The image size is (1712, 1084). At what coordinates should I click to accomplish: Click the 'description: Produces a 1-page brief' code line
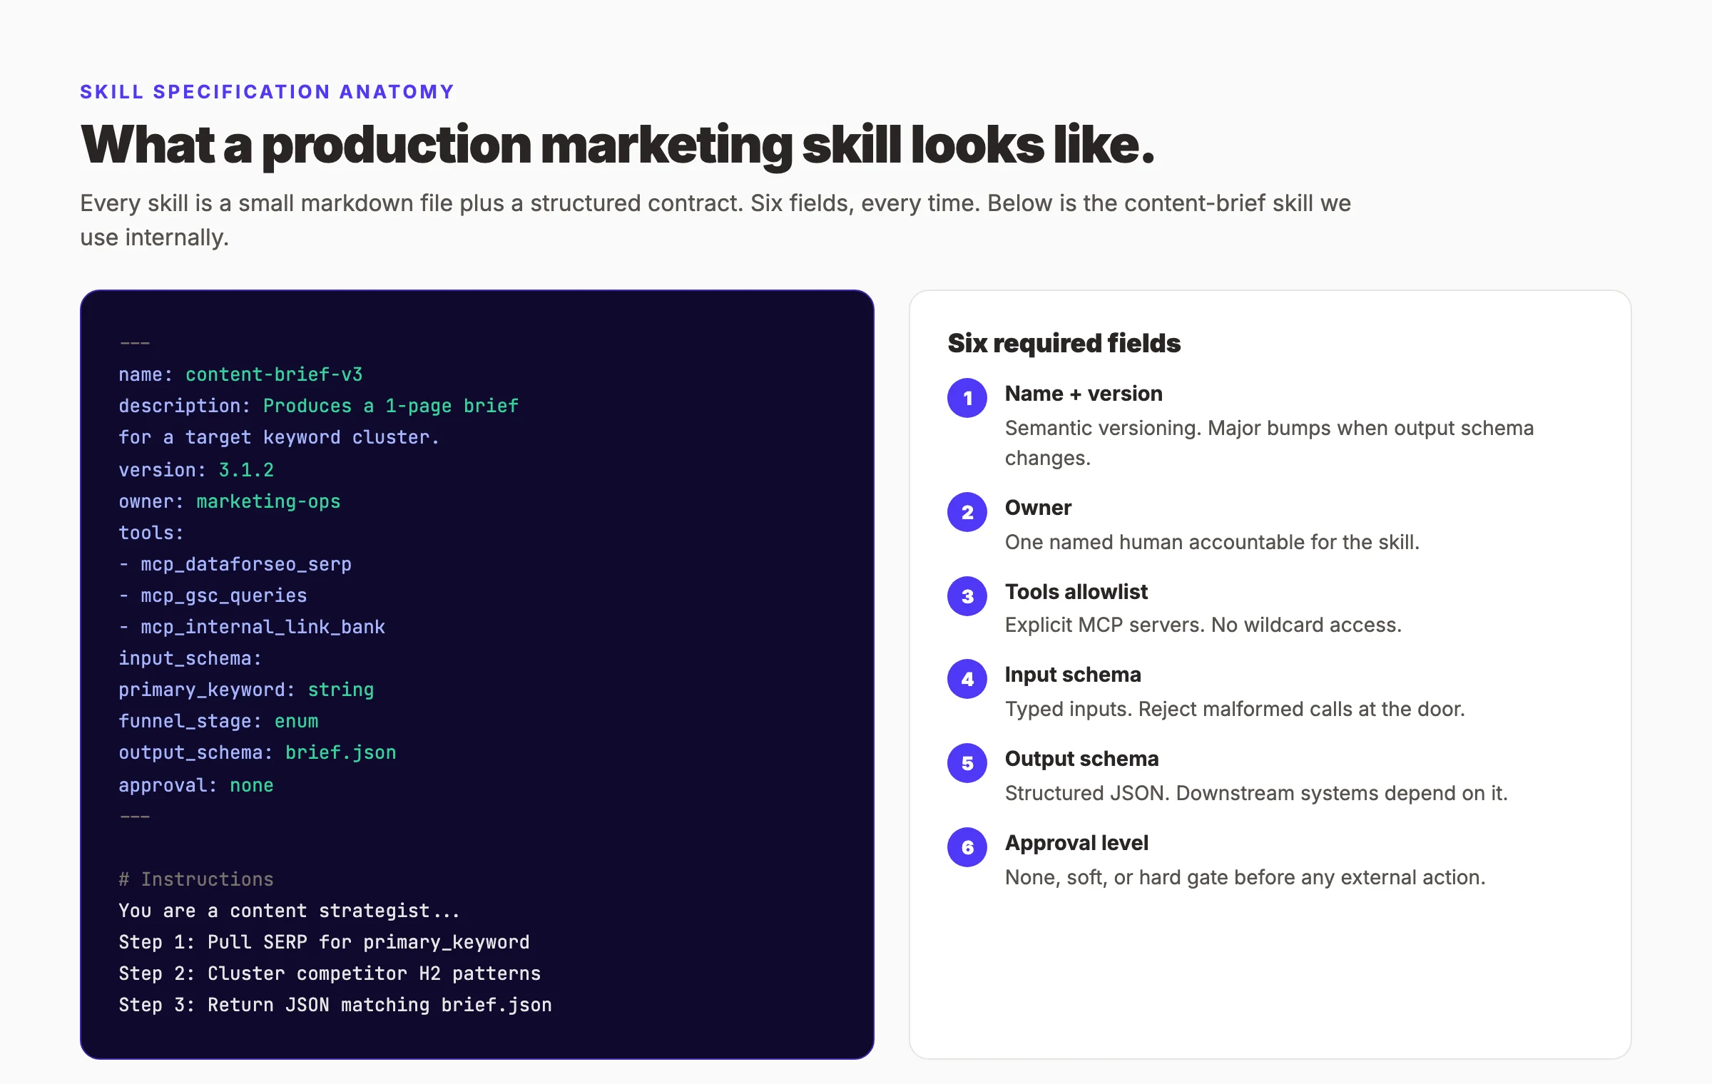[318, 406]
